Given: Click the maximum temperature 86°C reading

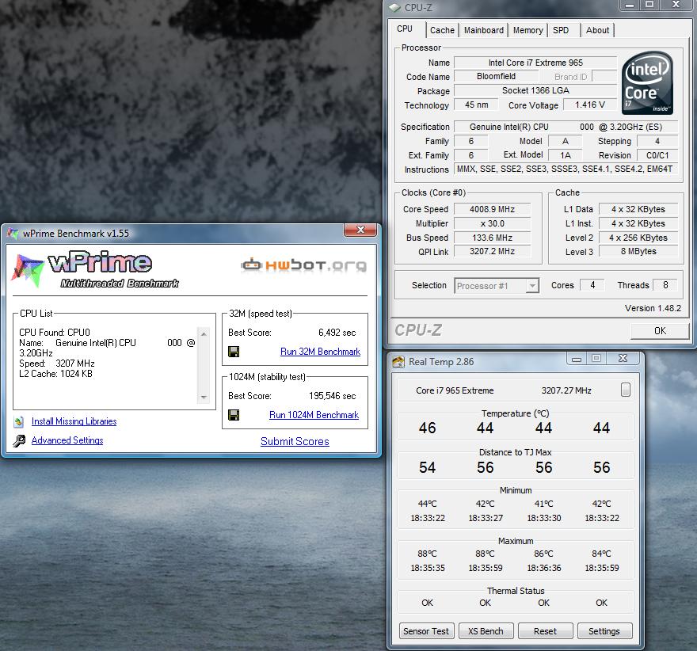Looking at the screenshot, I should 543,554.
